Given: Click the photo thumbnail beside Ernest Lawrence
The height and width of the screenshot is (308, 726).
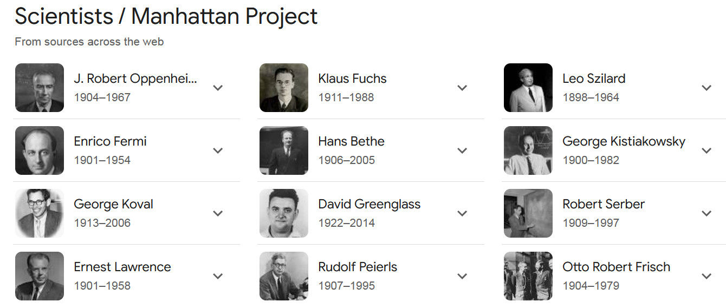Looking at the screenshot, I should pos(40,276).
